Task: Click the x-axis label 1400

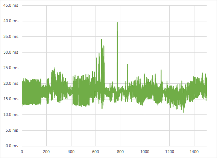Action: (x=194, y=152)
